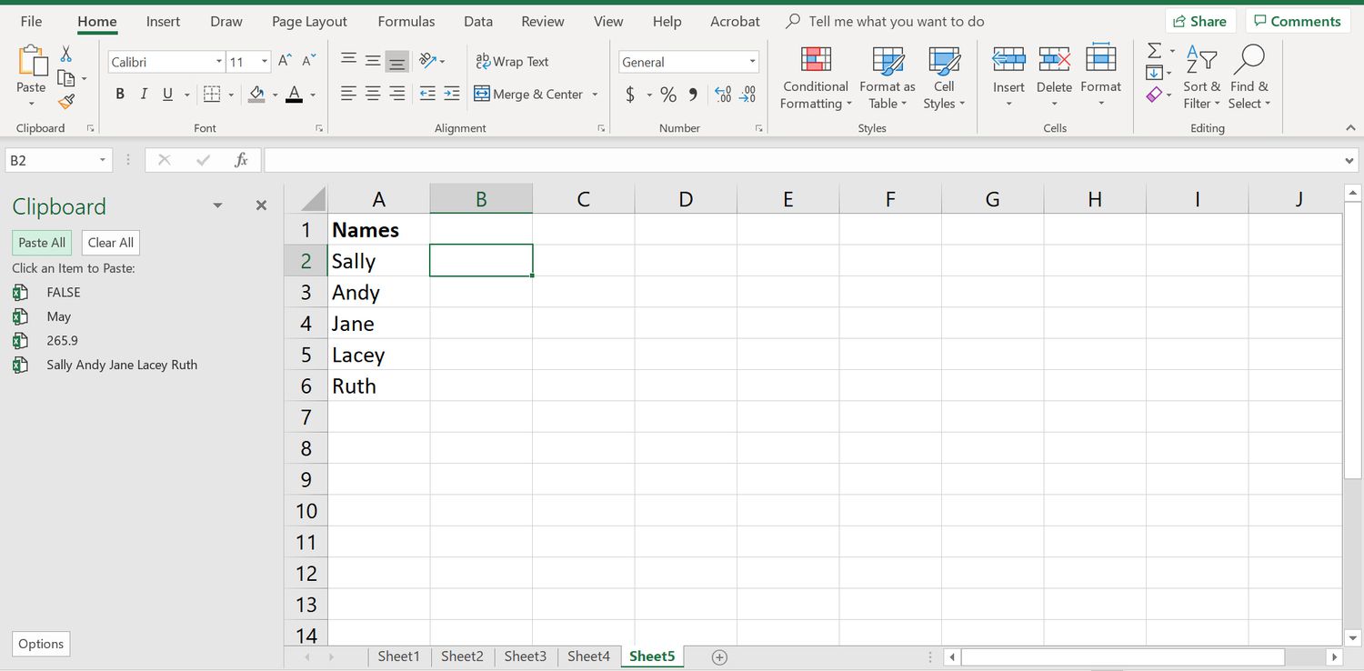Paste the 265.9 clipboard item

tap(62, 341)
